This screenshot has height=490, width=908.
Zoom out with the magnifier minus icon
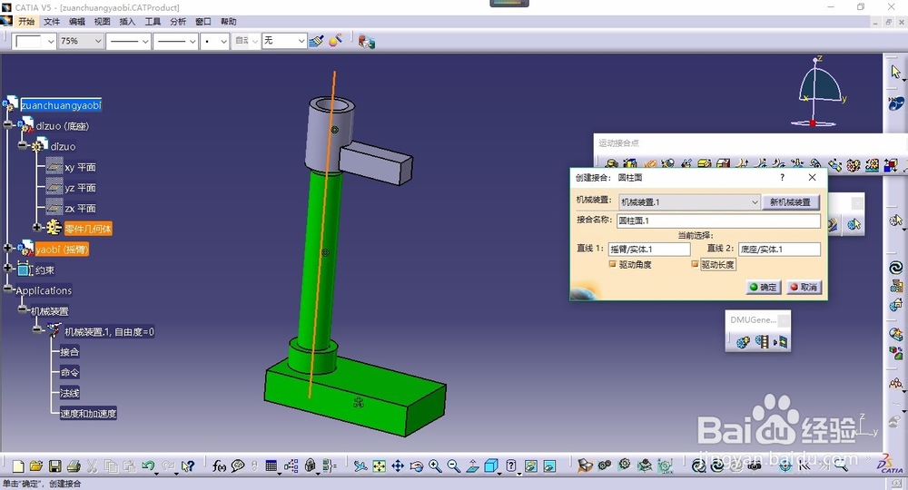point(453,465)
